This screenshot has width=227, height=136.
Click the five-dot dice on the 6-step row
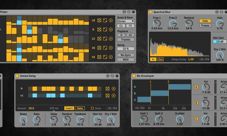(x=99, y=30)
